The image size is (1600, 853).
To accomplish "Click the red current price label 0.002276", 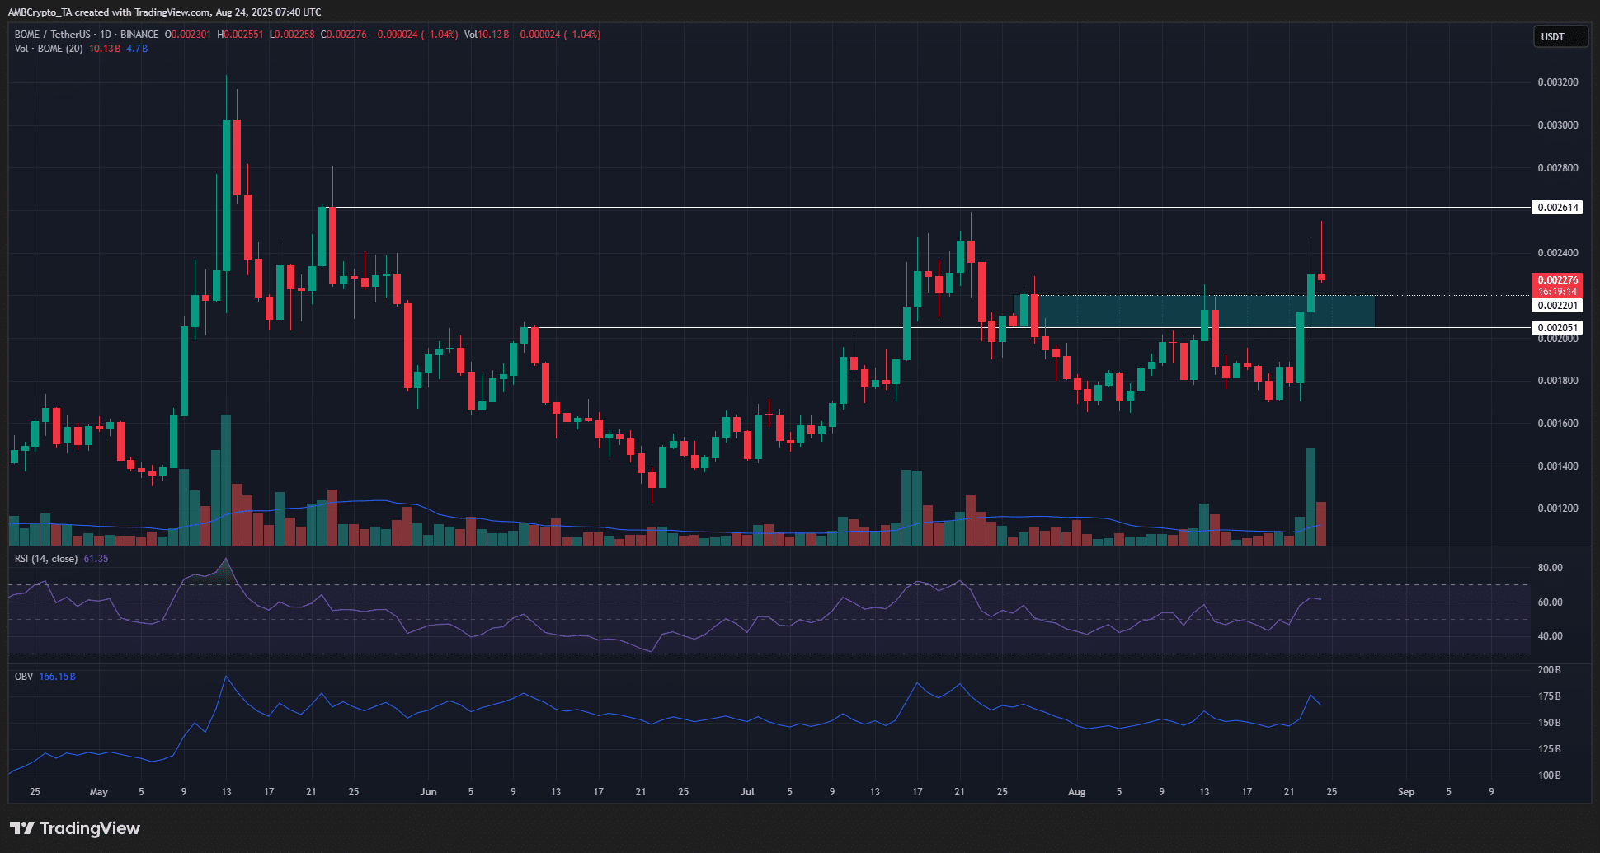I will [1557, 281].
